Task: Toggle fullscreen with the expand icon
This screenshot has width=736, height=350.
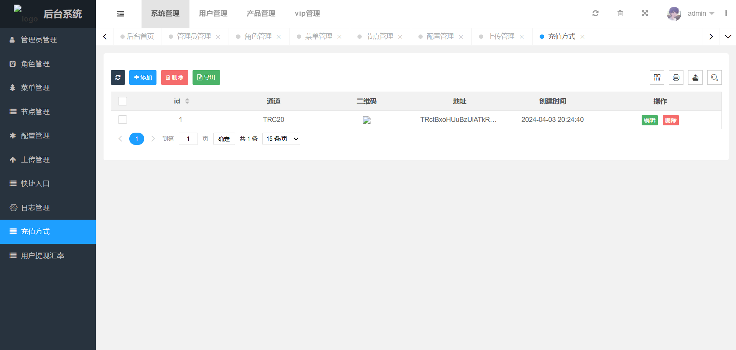Action: click(x=645, y=13)
